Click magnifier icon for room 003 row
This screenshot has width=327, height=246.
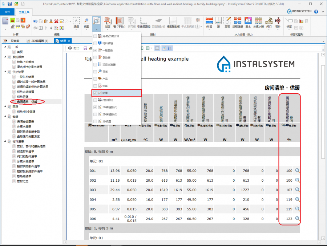297,190
